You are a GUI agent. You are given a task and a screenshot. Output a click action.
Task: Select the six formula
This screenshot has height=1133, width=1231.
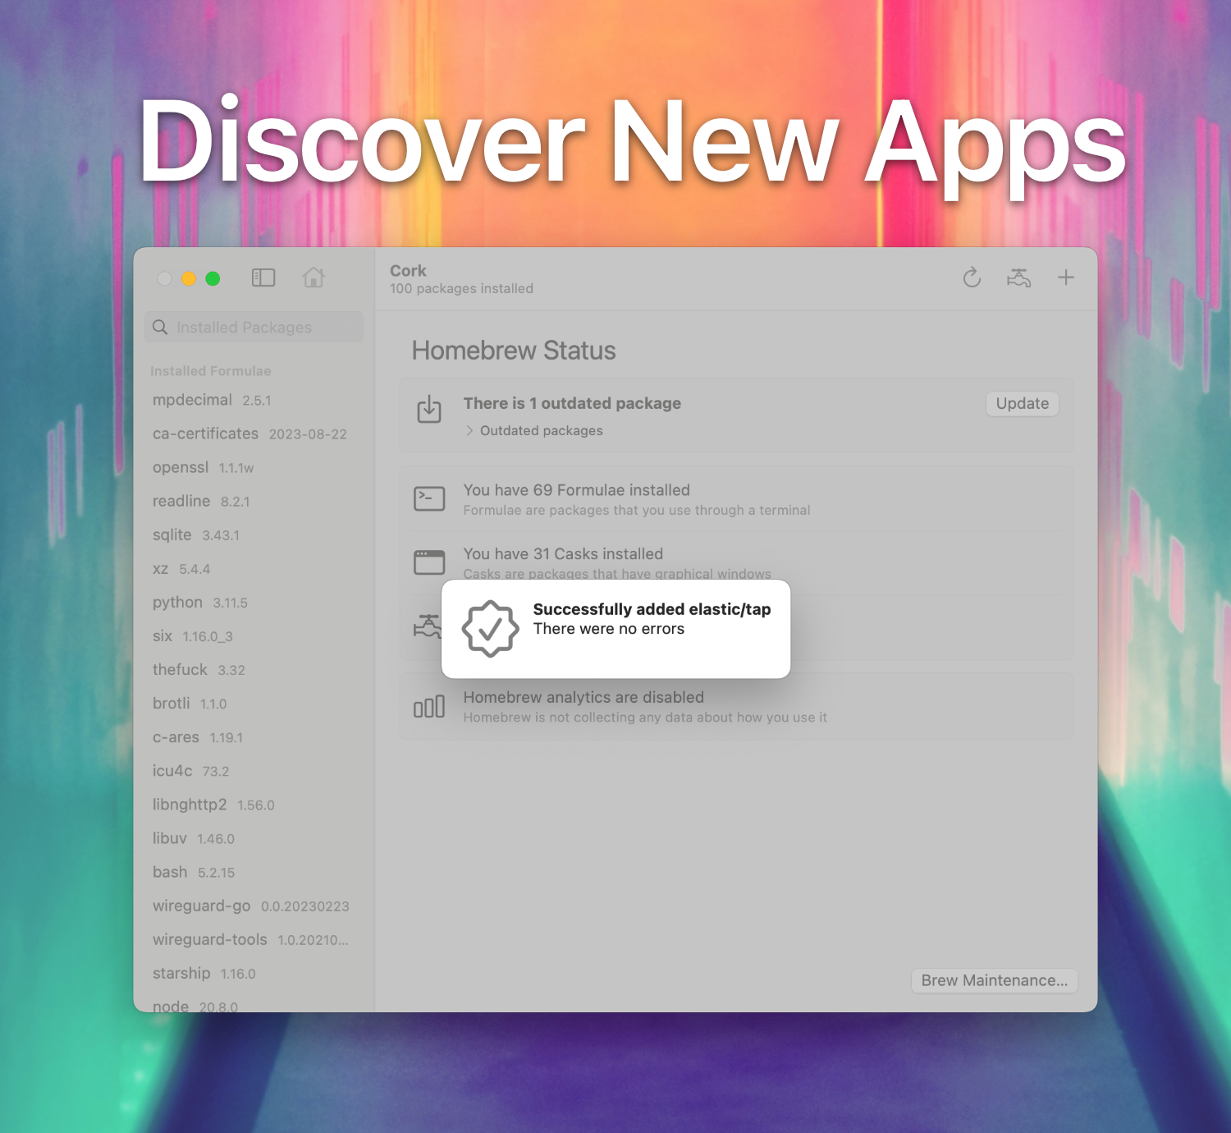[x=254, y=635]
